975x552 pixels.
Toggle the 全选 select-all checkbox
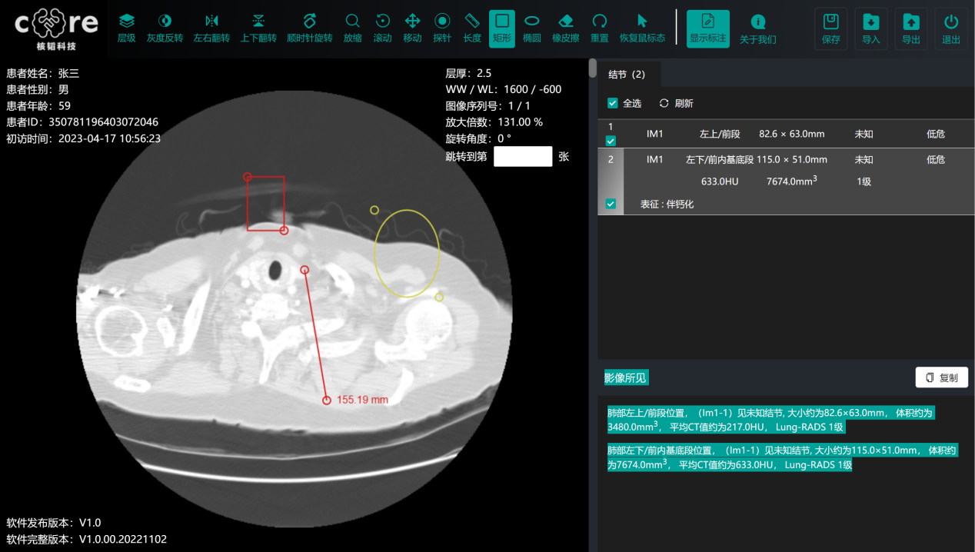coord(613,103)
